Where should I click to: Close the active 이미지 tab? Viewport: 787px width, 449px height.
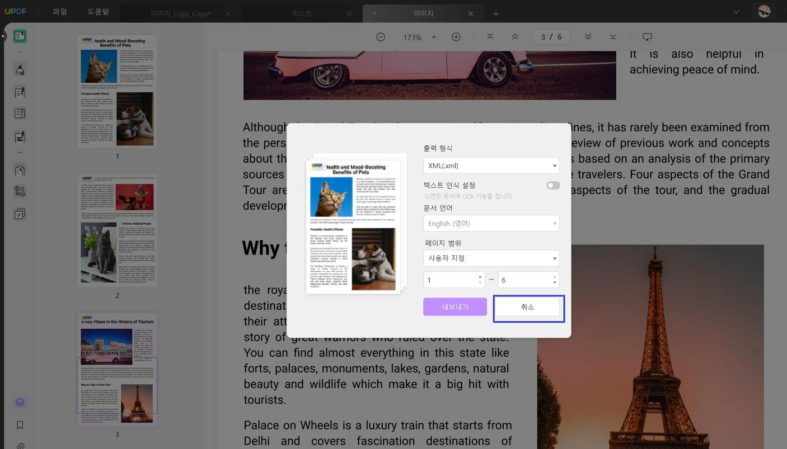coord(471,14)
